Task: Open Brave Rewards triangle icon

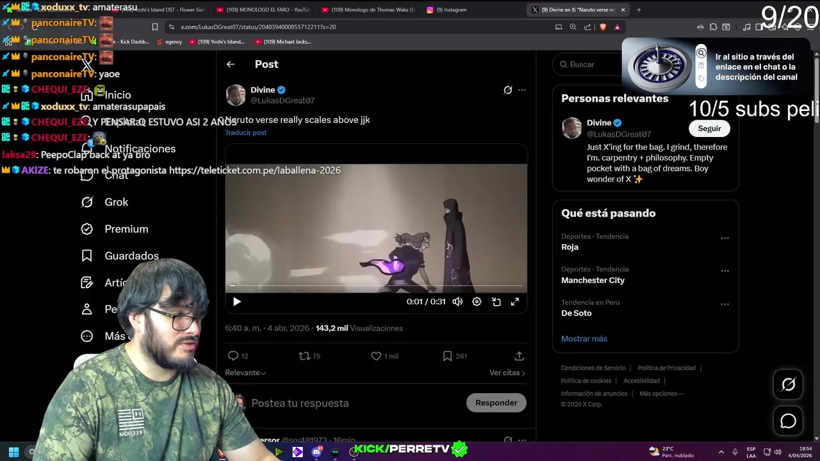Action: [617, 27]
